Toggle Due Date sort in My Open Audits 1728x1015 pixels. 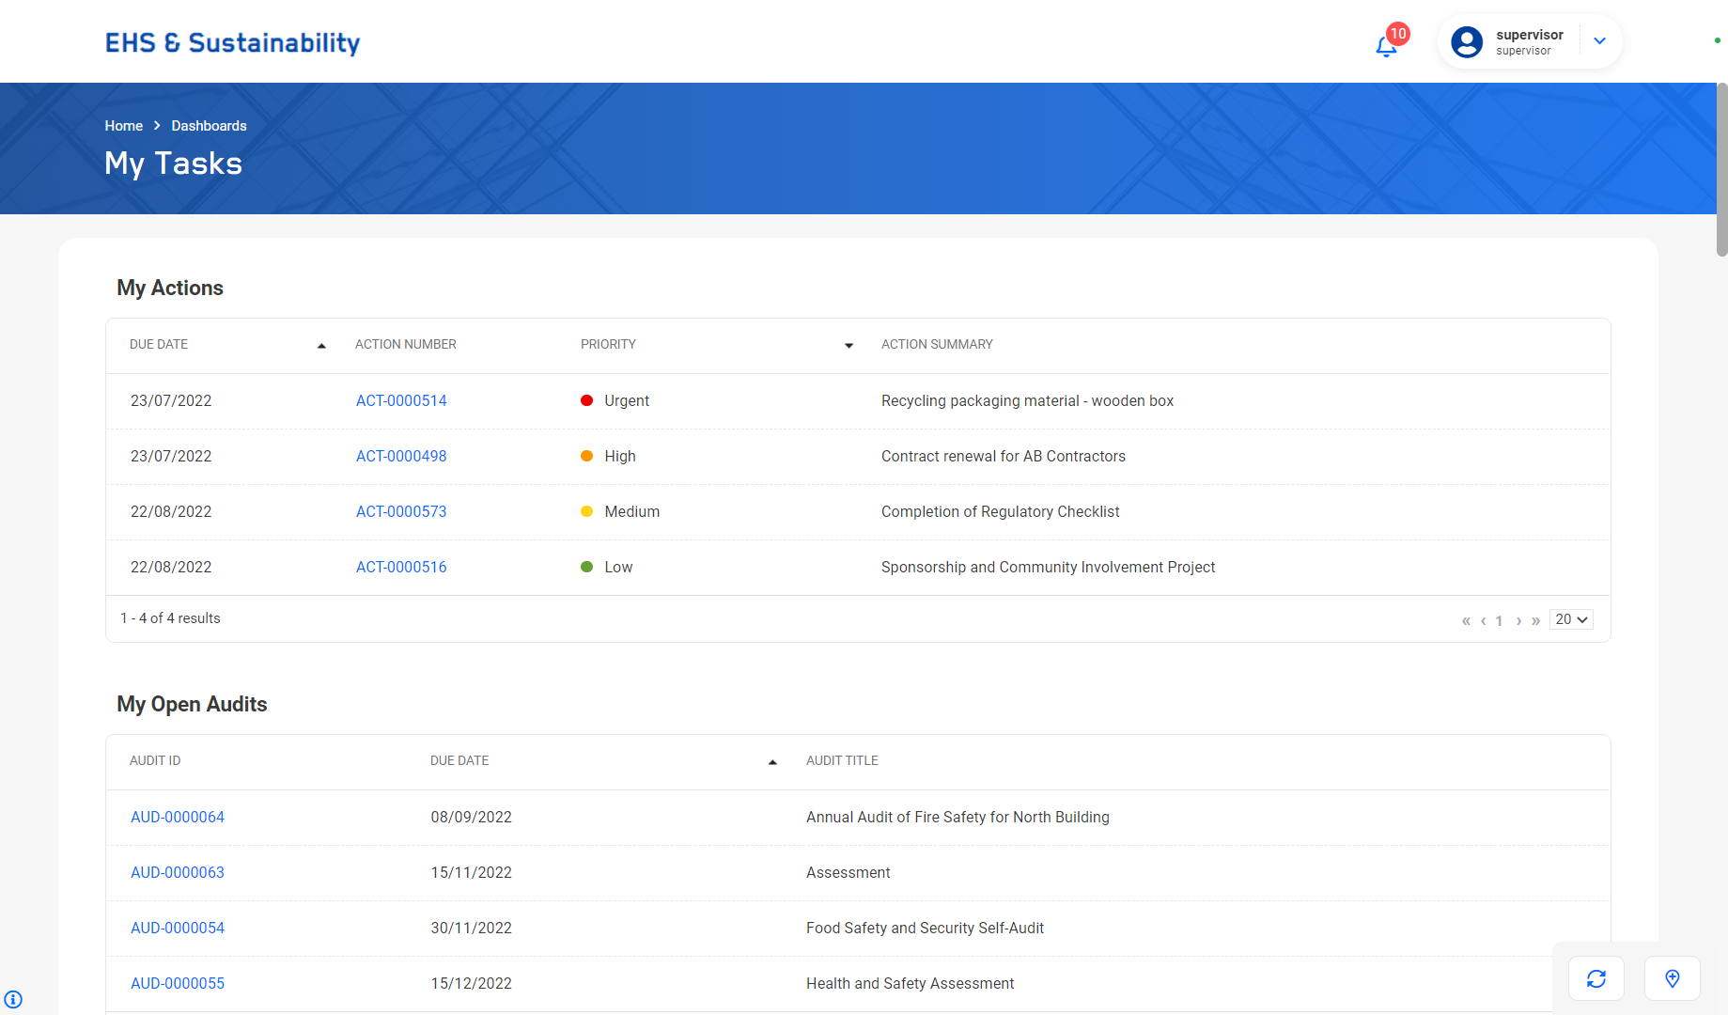772,761
